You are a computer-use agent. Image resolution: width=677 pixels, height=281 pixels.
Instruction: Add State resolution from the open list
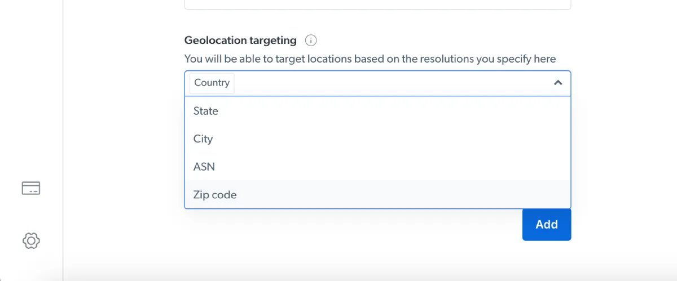pos(377,111)
